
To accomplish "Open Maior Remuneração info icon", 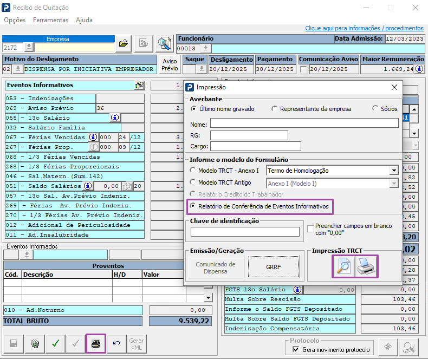I will (419, 69).
